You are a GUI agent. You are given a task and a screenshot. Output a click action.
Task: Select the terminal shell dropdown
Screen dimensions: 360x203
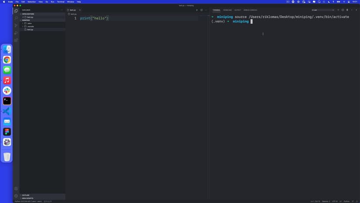tap(323, 10)
